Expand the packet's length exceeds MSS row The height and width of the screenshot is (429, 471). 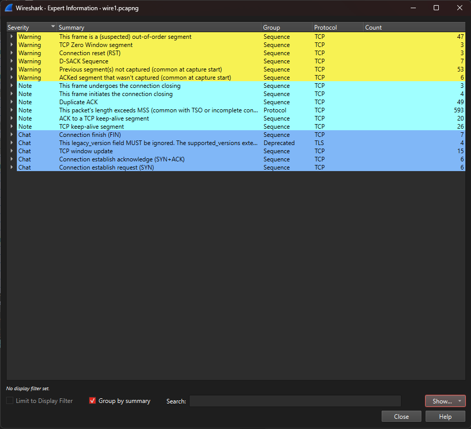pyautogui.click(x=11, y=110)
